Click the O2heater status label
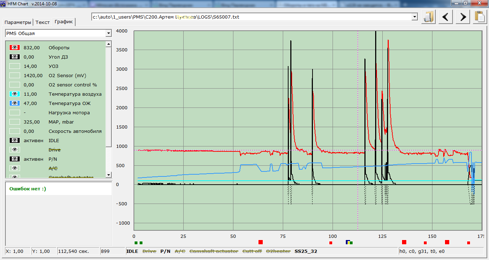The width and height of the screenshot is (489, 260). [278, 251]
